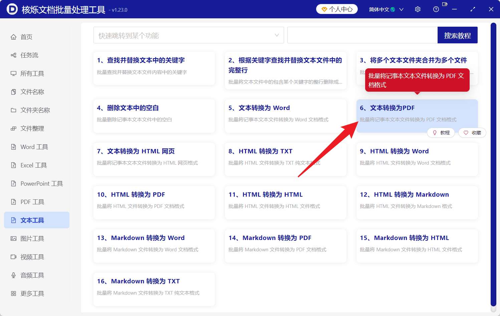Click the 任务流 workflow icon
Viewport: 500px width, 316px height.
13,55
